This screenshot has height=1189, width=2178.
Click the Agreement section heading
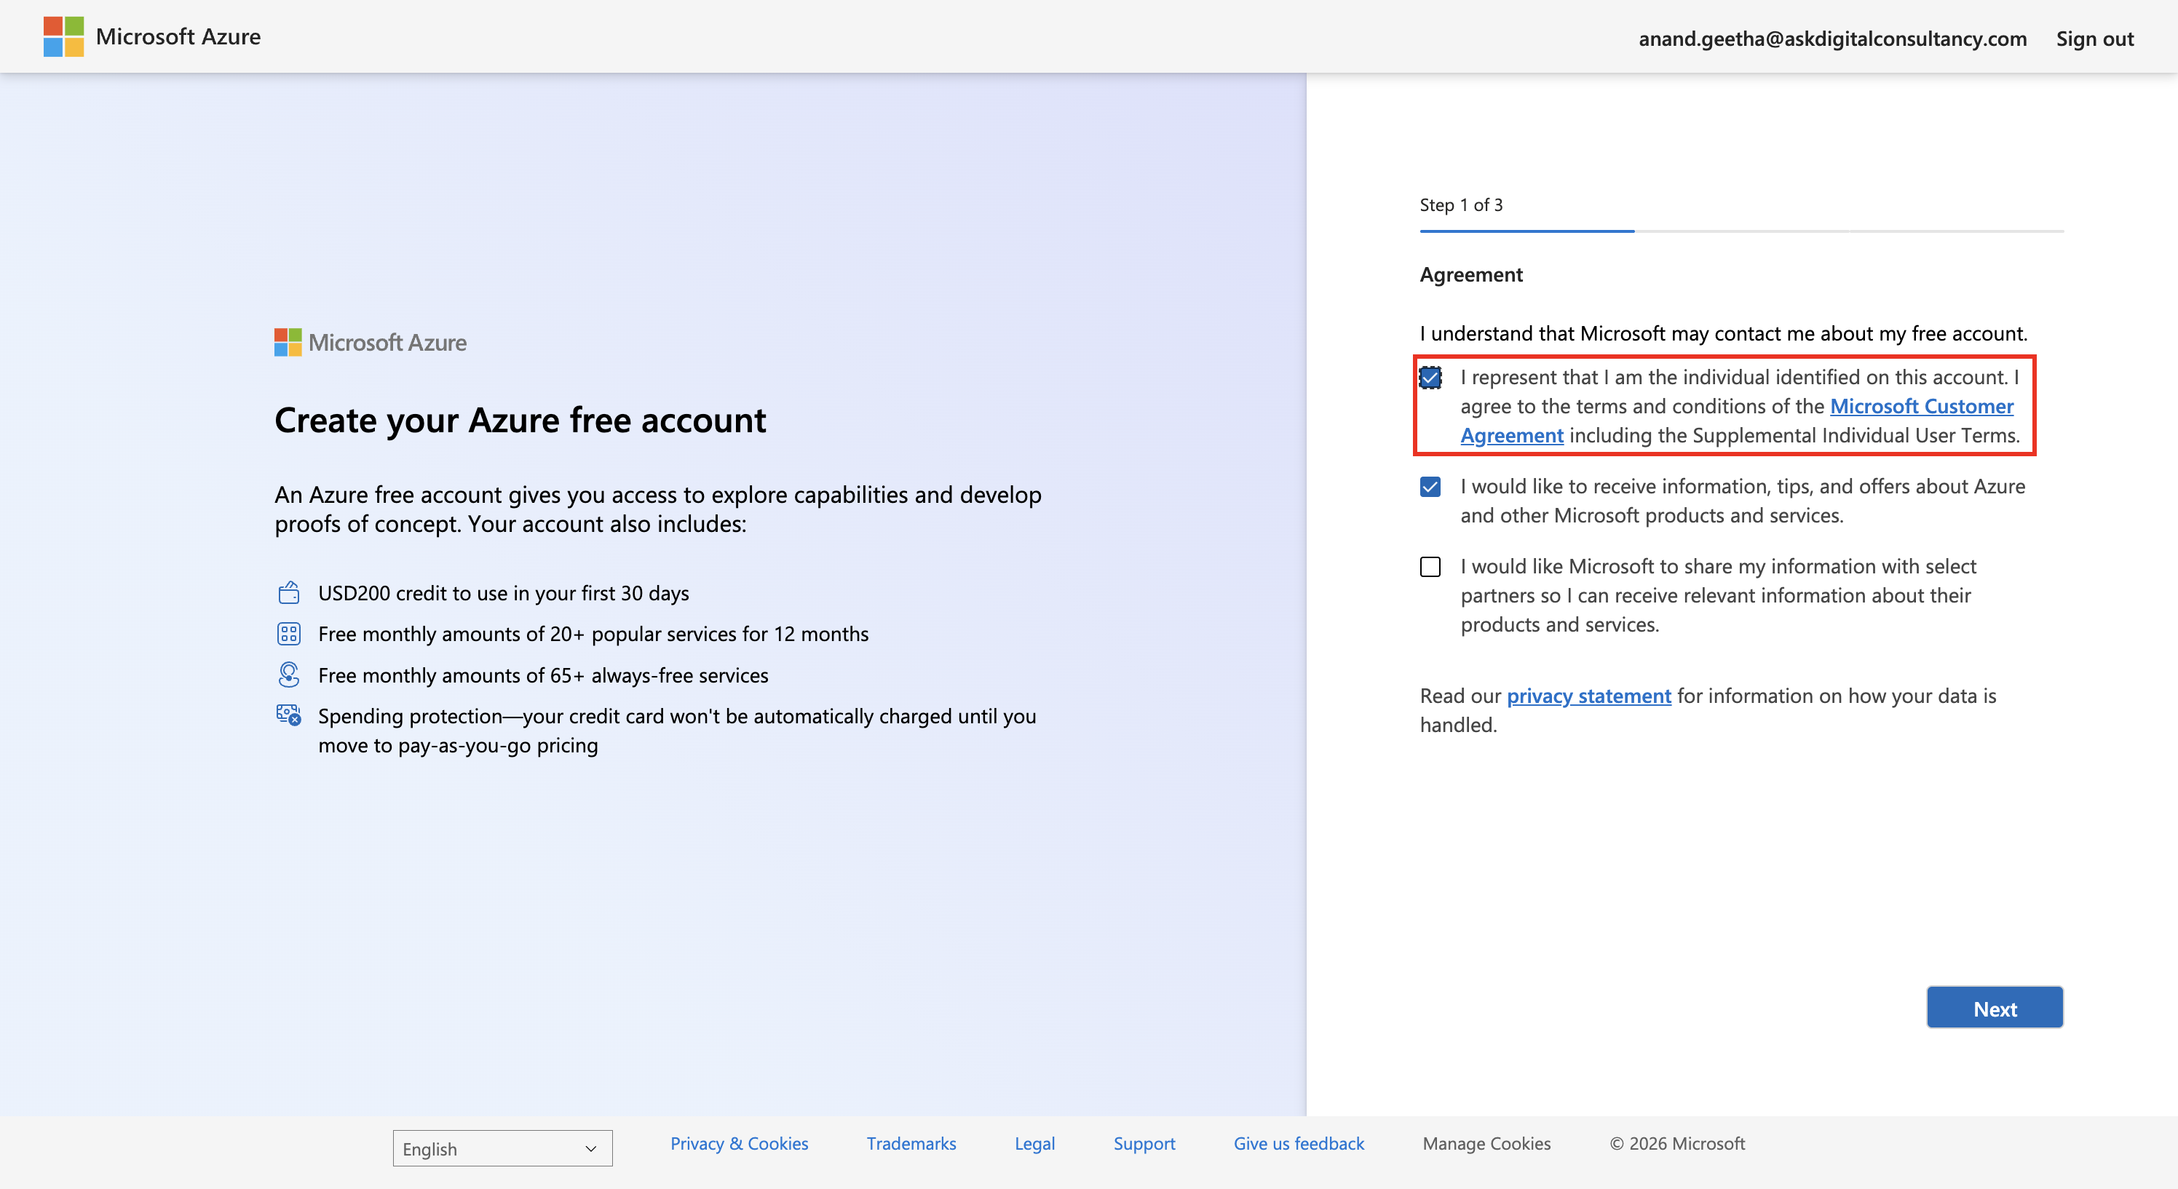[1471, 274]
